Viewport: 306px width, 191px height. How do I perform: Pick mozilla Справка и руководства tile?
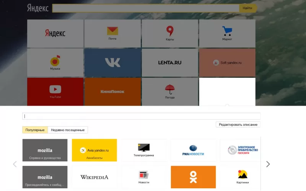pos(45,150)
